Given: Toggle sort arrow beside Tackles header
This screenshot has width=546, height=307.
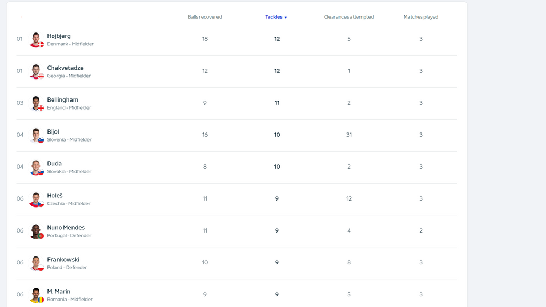Looking at the screenshot, I should 286,18.
